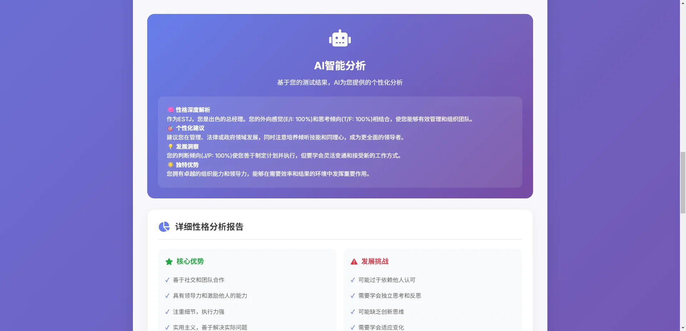Click the 发展洞察 heading

[x=187, y=147]
